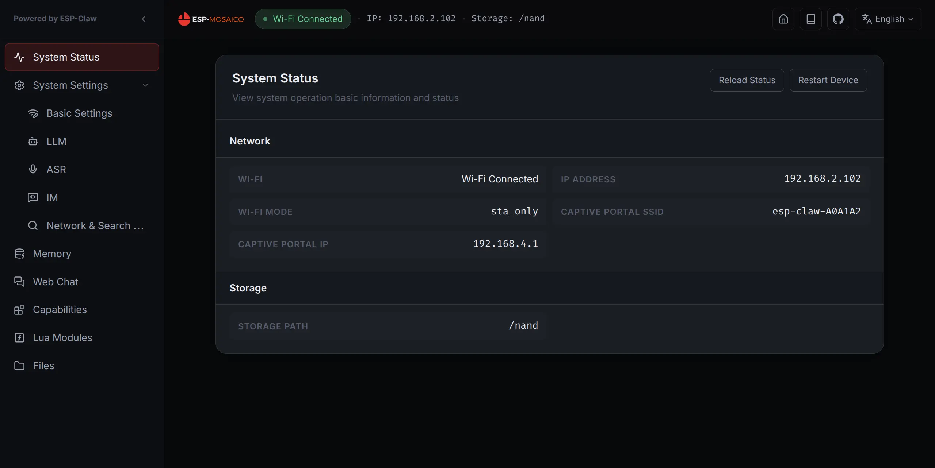Open the home icon in header
Viewport: 935px width, 468px height.
click(783, 19)
